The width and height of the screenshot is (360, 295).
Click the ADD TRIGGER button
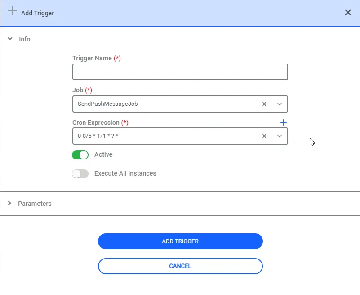click(x=180, y=241)
